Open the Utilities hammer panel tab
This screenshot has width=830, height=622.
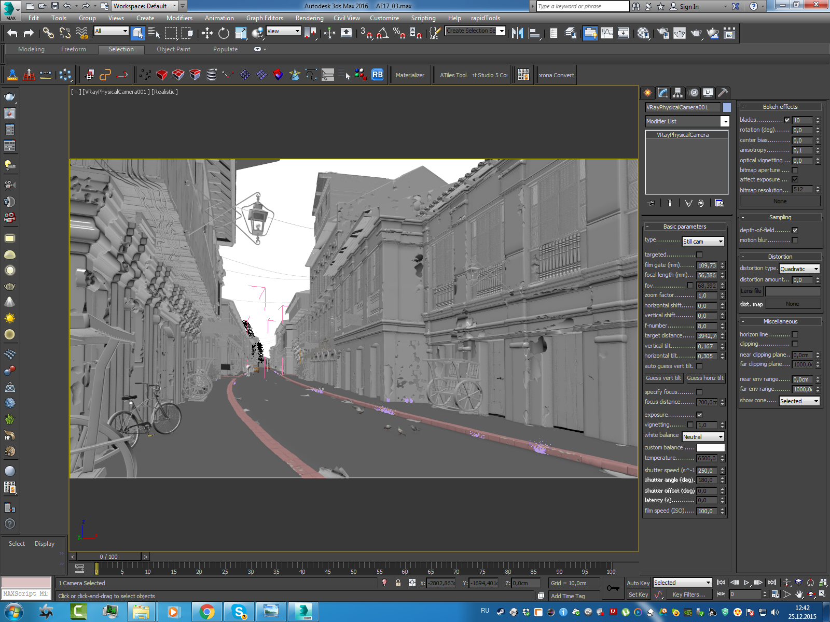[x=723, y=93]
